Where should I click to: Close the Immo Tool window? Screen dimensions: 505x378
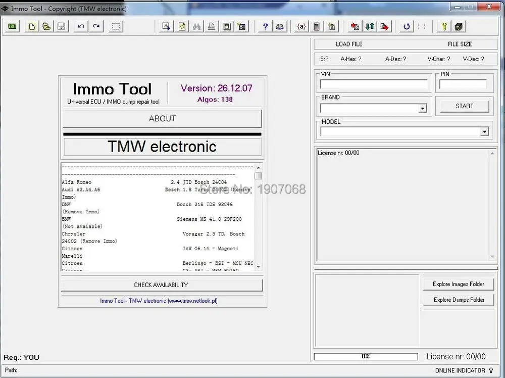[489, 7]
